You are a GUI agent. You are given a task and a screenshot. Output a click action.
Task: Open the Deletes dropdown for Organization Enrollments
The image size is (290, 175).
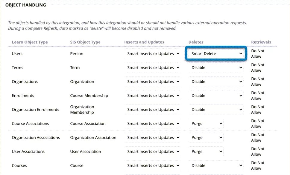click(x=216, y=109)
